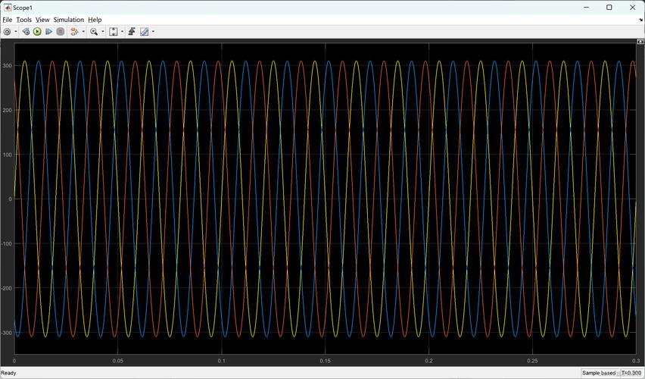Open the measurements dropdown arrow
645x379 pixels.
pos(153,32)
